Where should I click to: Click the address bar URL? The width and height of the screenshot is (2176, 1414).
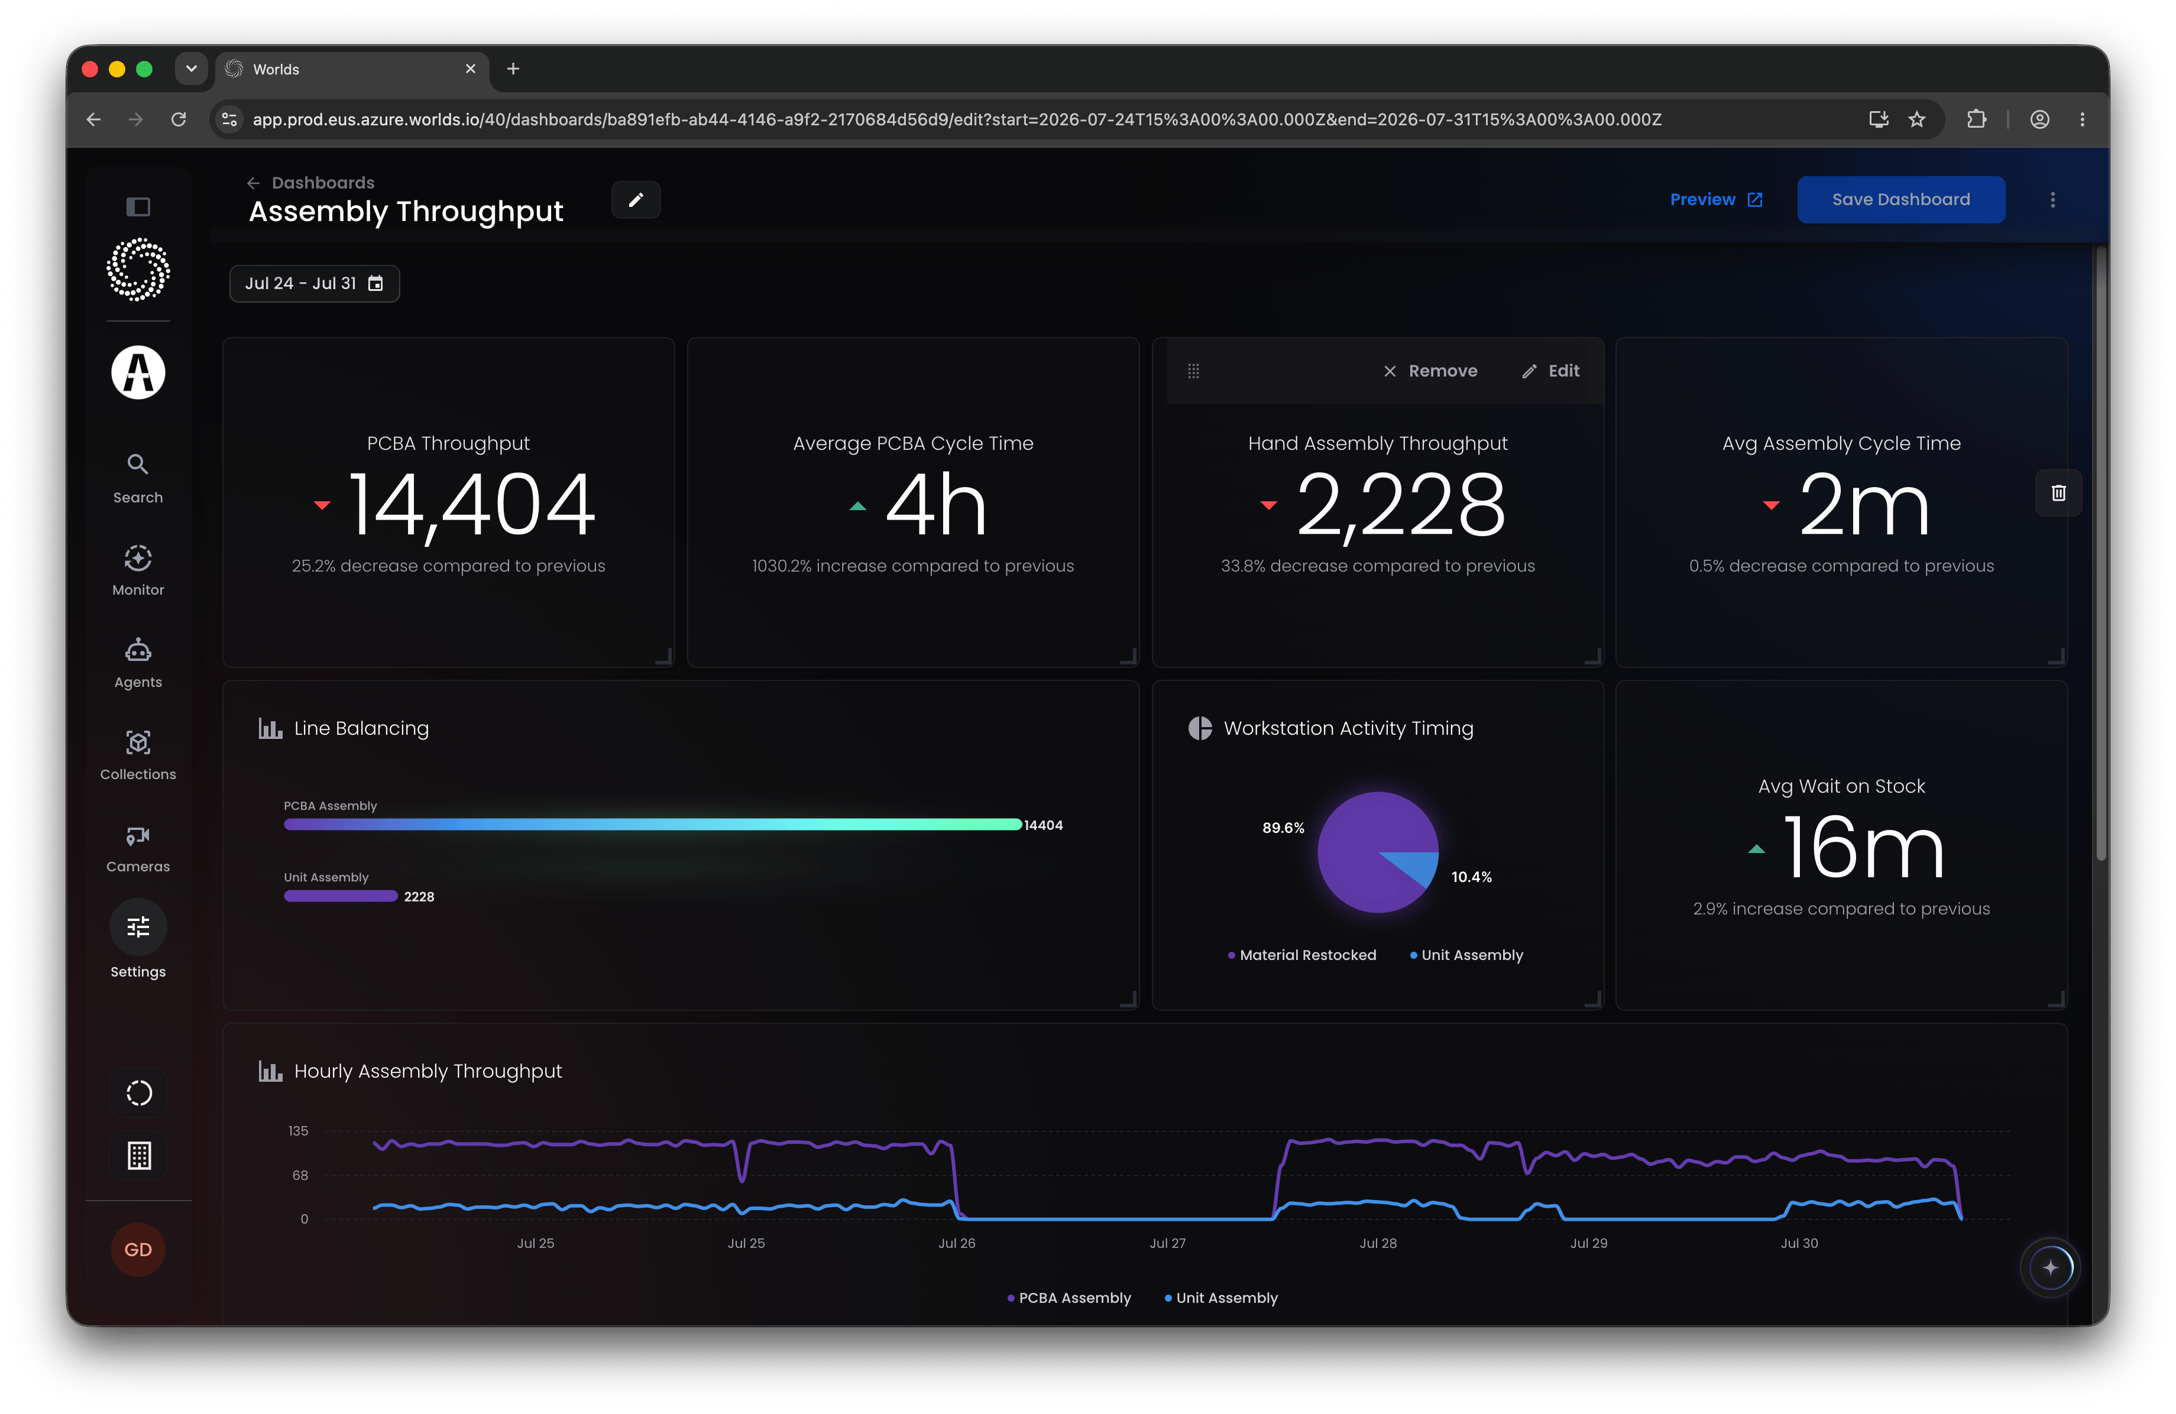coord(956,119)
